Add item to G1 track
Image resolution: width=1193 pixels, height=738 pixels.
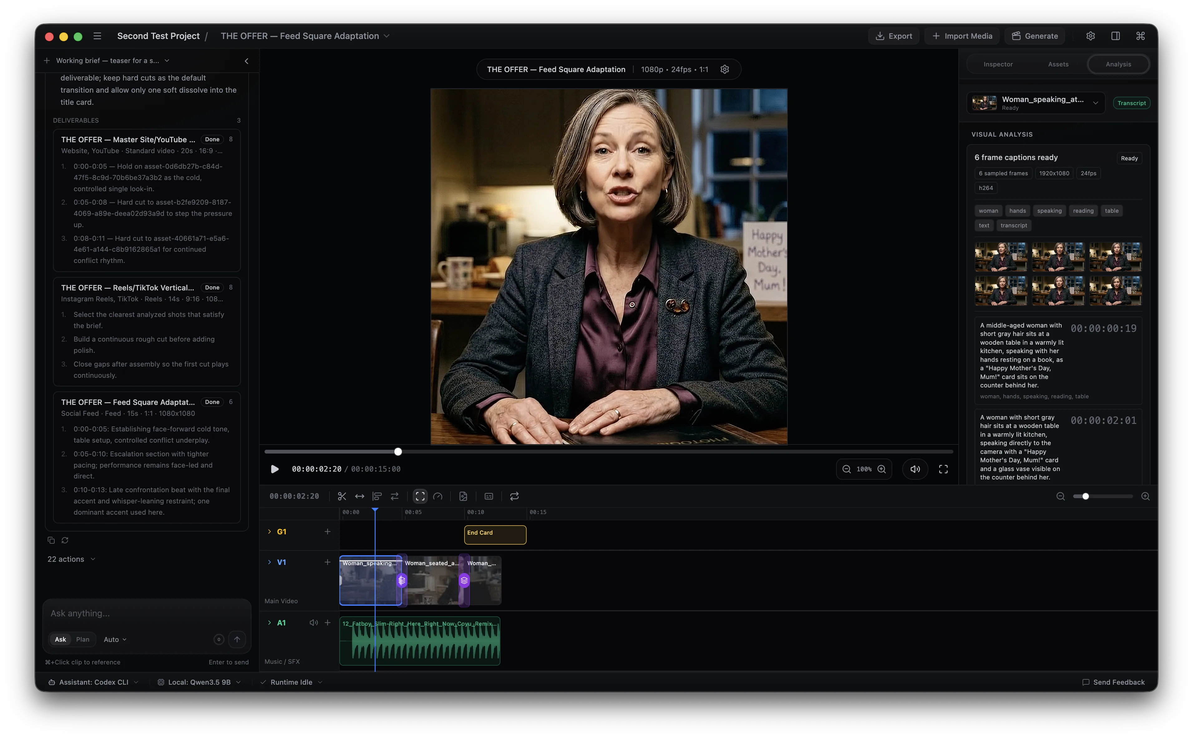point(328,532)
